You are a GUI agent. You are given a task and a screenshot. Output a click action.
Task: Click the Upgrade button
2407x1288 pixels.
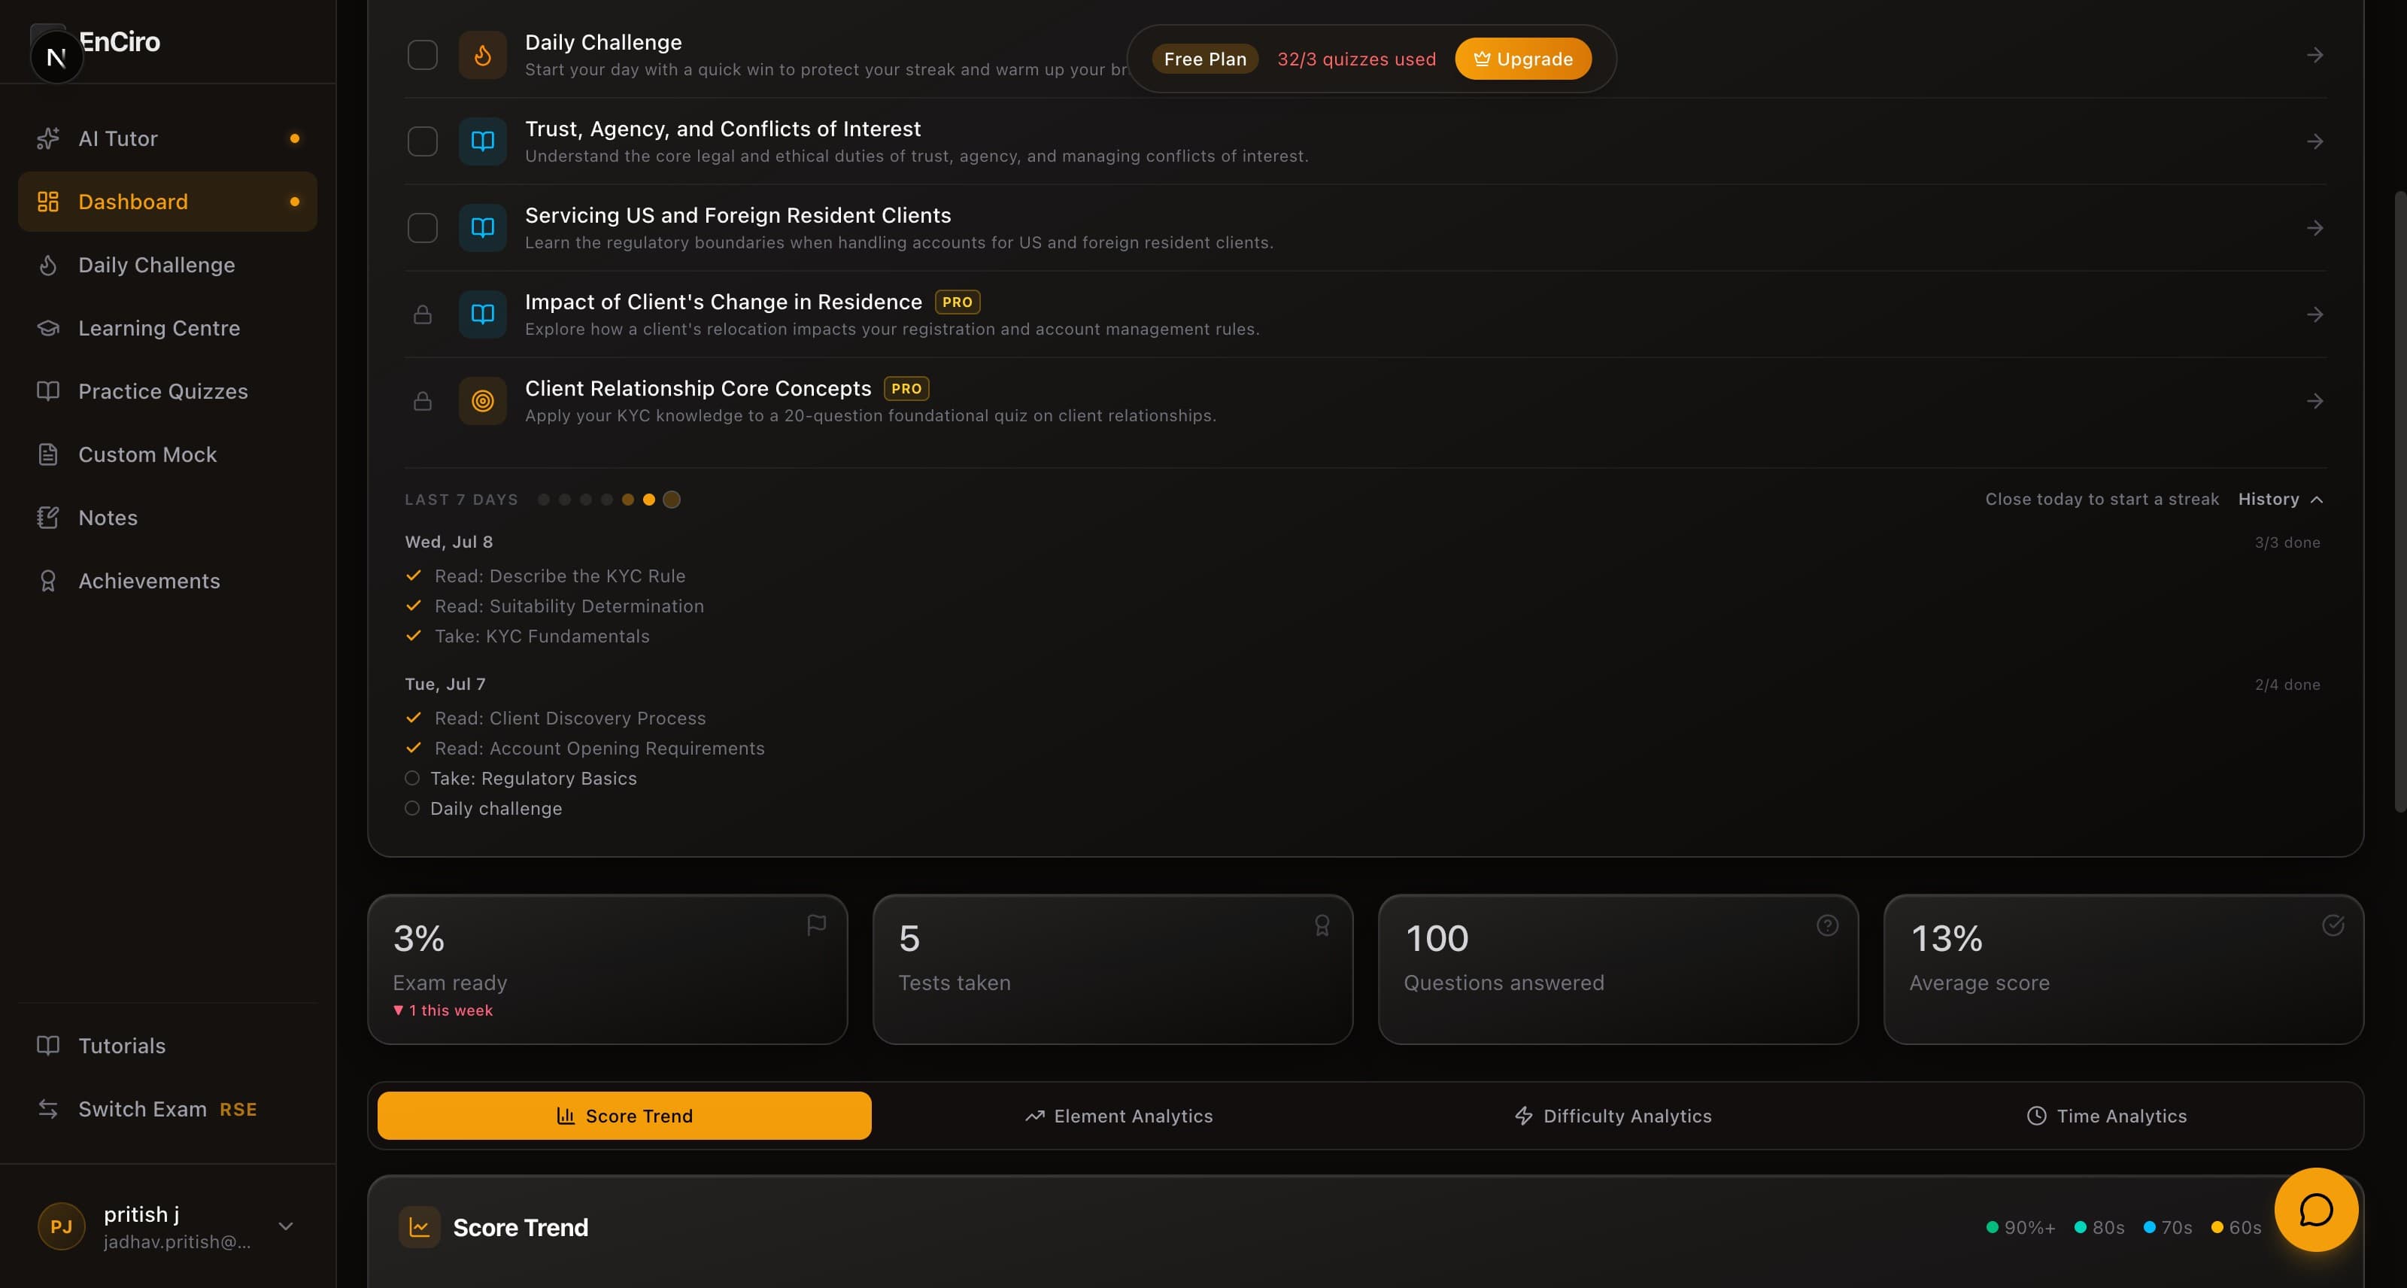(1523, 59)
